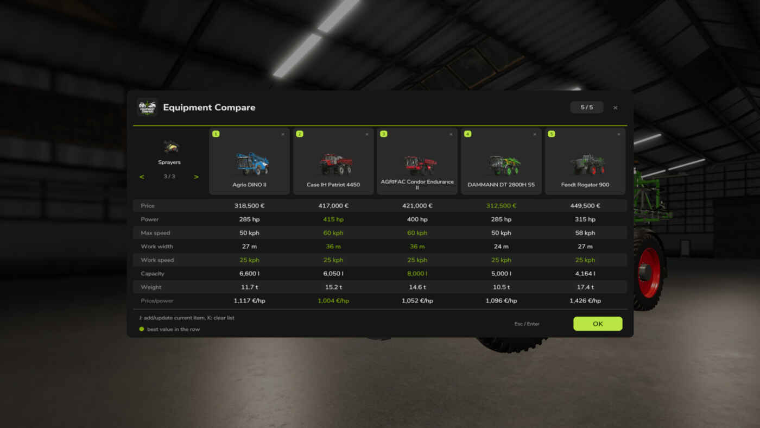The width and height of the screenshot is (760, 428).
Task: Click the highlighted 1,004 €/hp value
Action: [333, 300]
